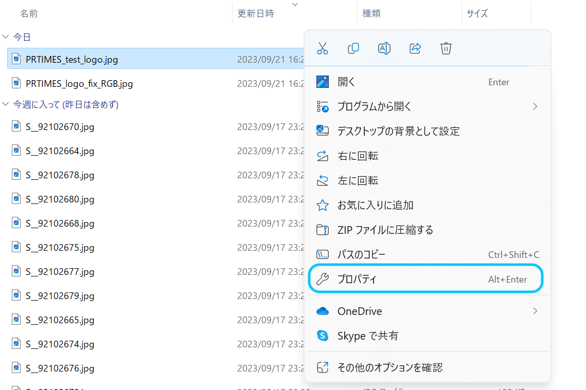Choose 右に回転 to rotate image right

tap(358, 156)
